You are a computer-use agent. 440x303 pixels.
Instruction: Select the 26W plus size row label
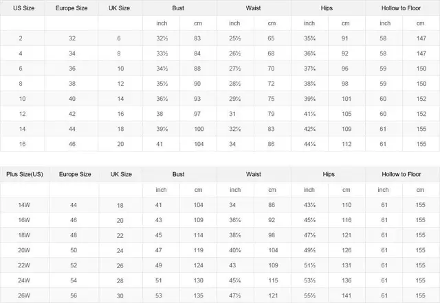[24, 295]
